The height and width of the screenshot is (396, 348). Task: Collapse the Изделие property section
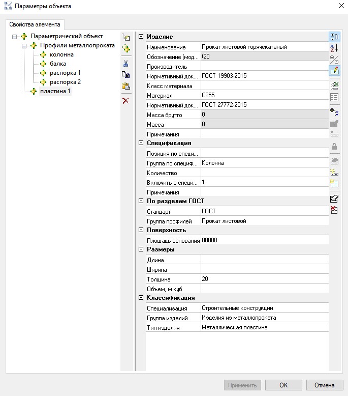click(141, 37)
